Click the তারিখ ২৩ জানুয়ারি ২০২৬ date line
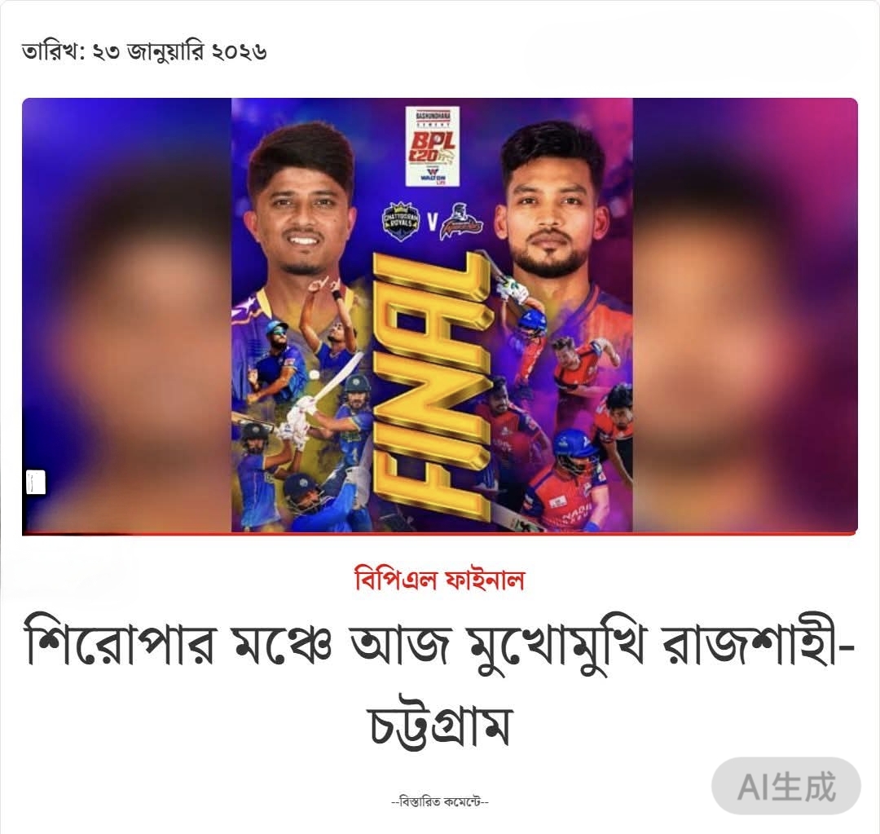The width and height of the screenshot is (880, 834). point(144,51)
